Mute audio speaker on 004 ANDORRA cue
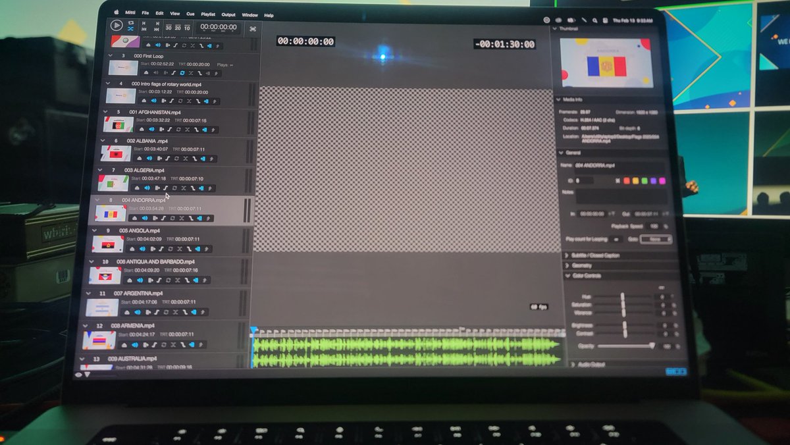This screenshot has height=445, width=790. 144,218
